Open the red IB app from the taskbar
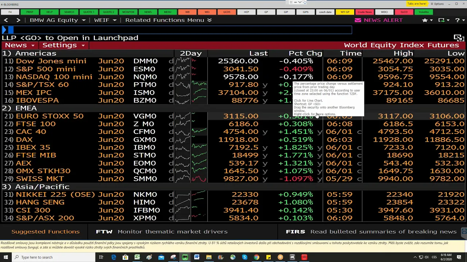 (304, 257)
